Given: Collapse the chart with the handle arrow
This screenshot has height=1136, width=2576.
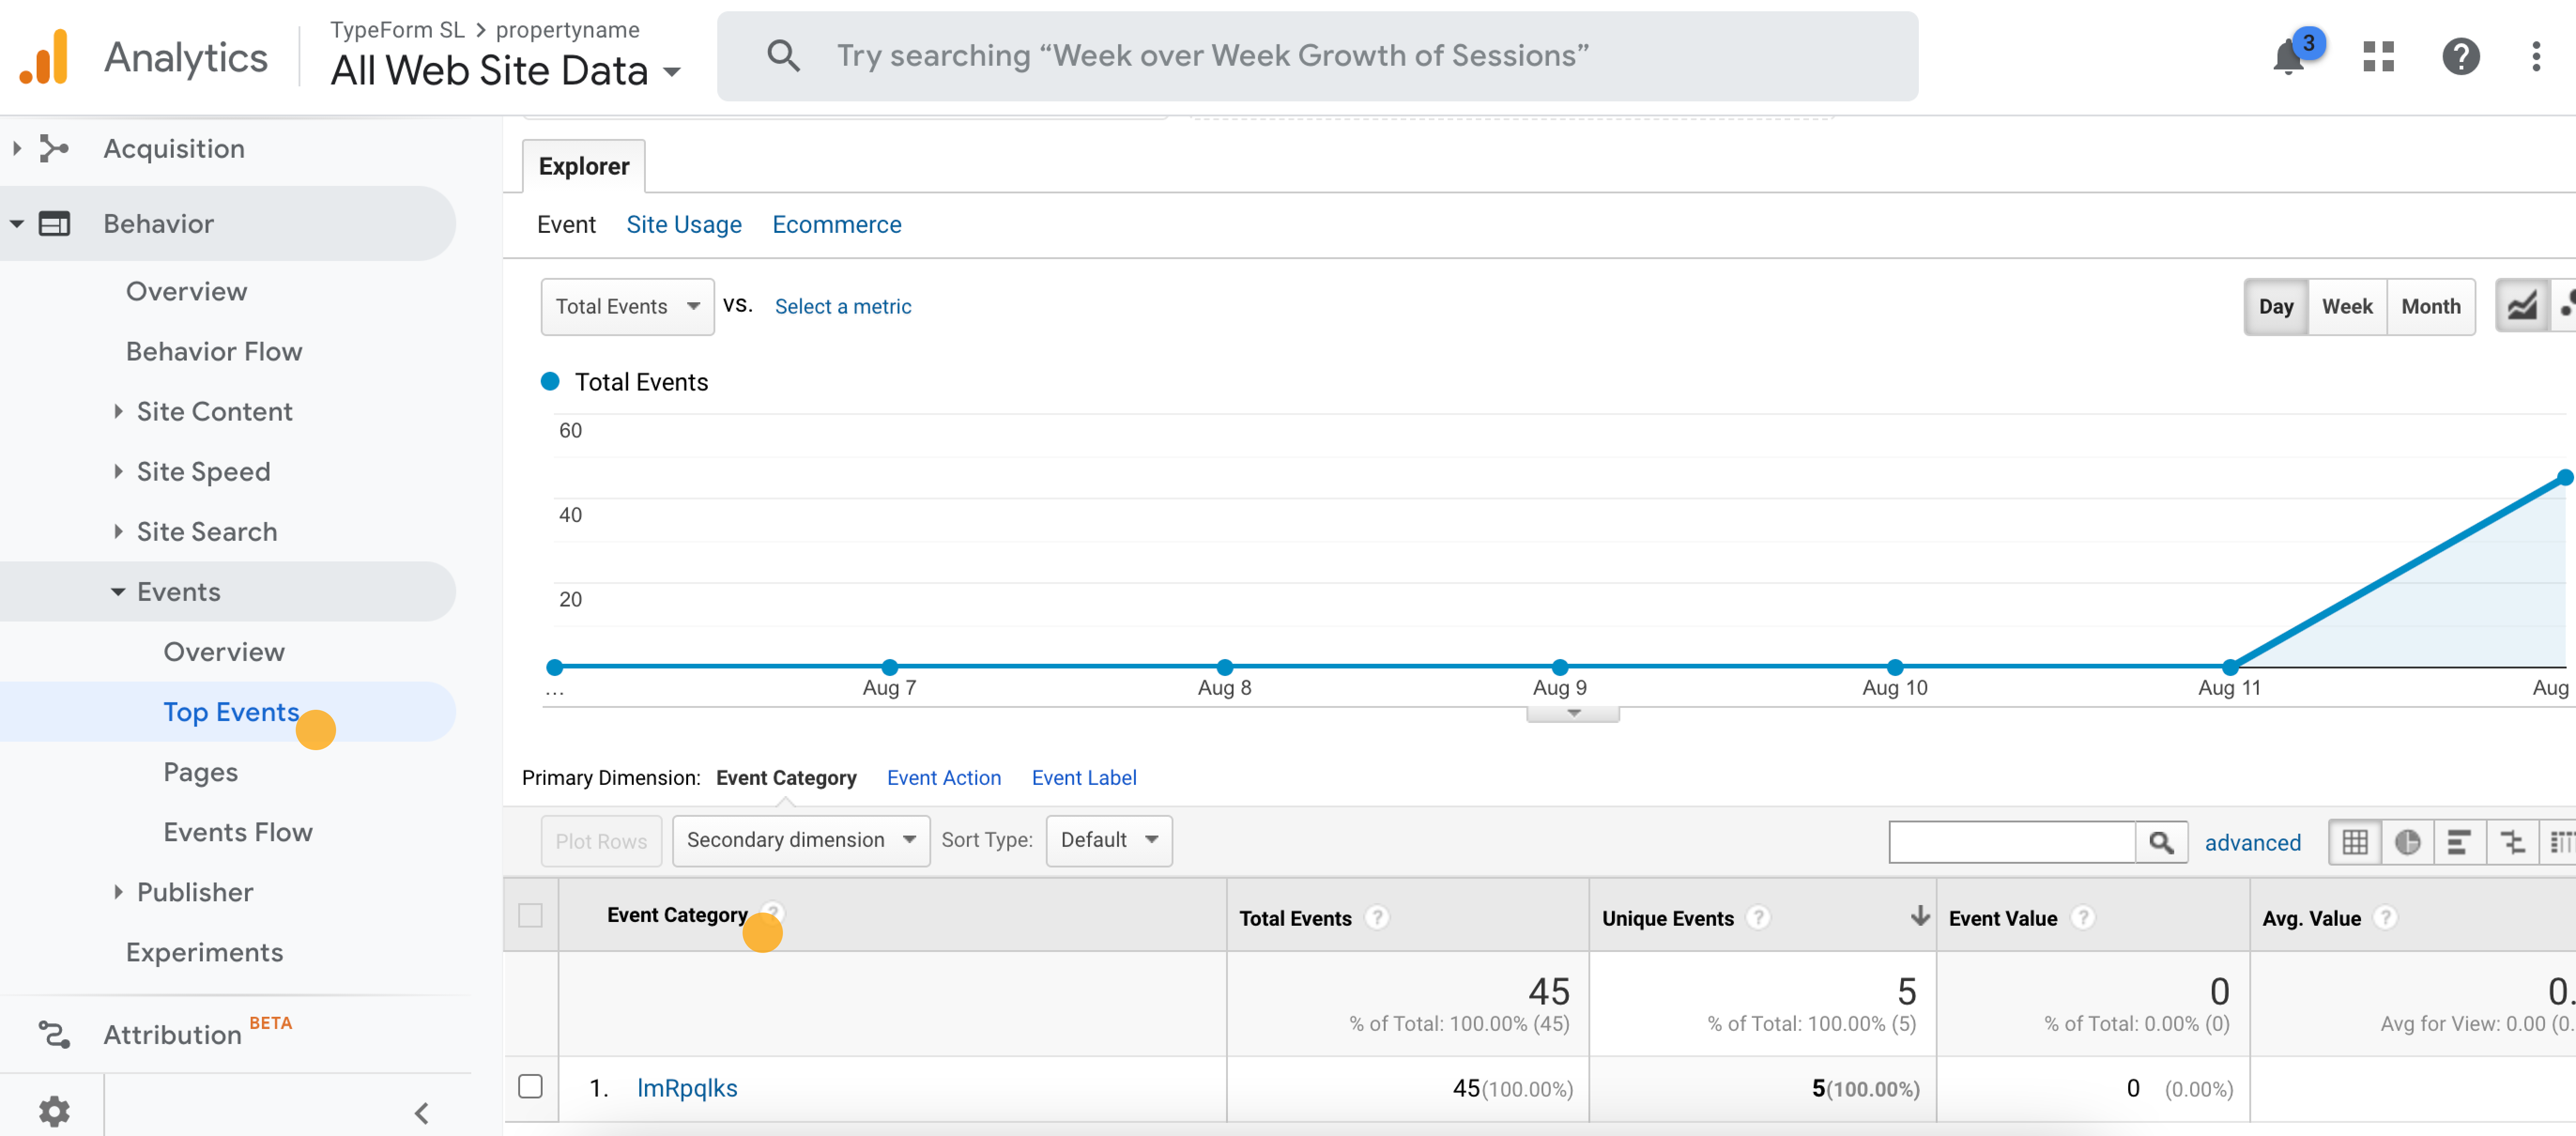Looking at the screenshot, I should point(1573,714).
